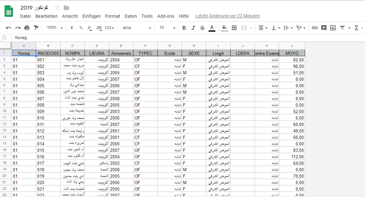Open the fill color paint bucket

[x=224, y=28]
